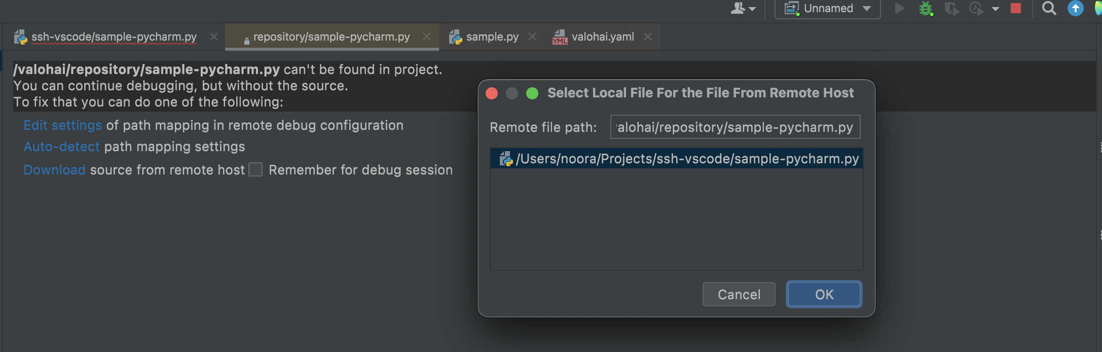Click the Profile run icon
Screen dimensions: 1102x352
pyautogui.click(x=976, y=9)
